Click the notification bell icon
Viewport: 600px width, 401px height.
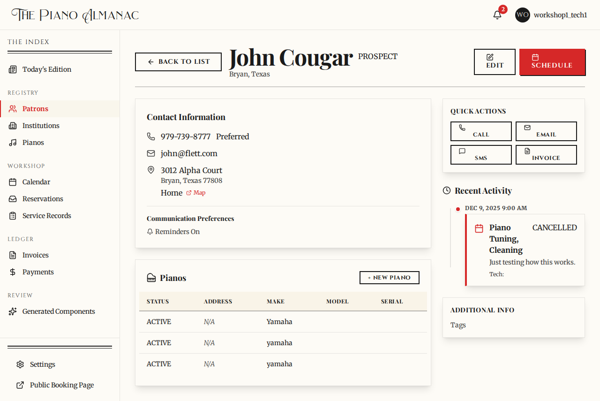(497, 15)
